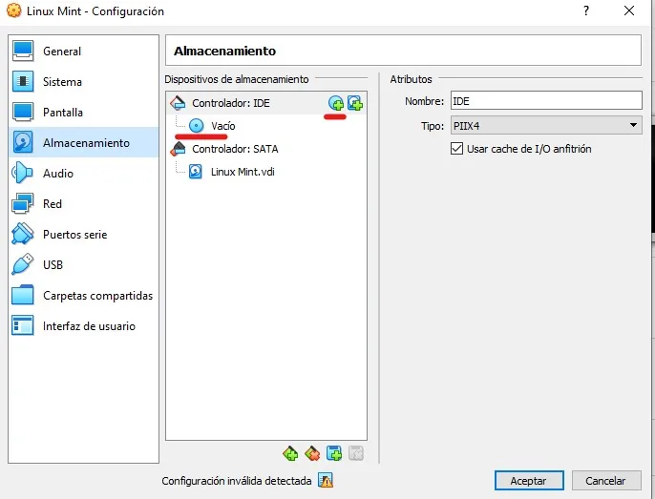Image resolution: width=655 pixels, height=499 pixels.
Task: Open the Tipo PIIX4 dropdown
Action: tap(546, 125)
